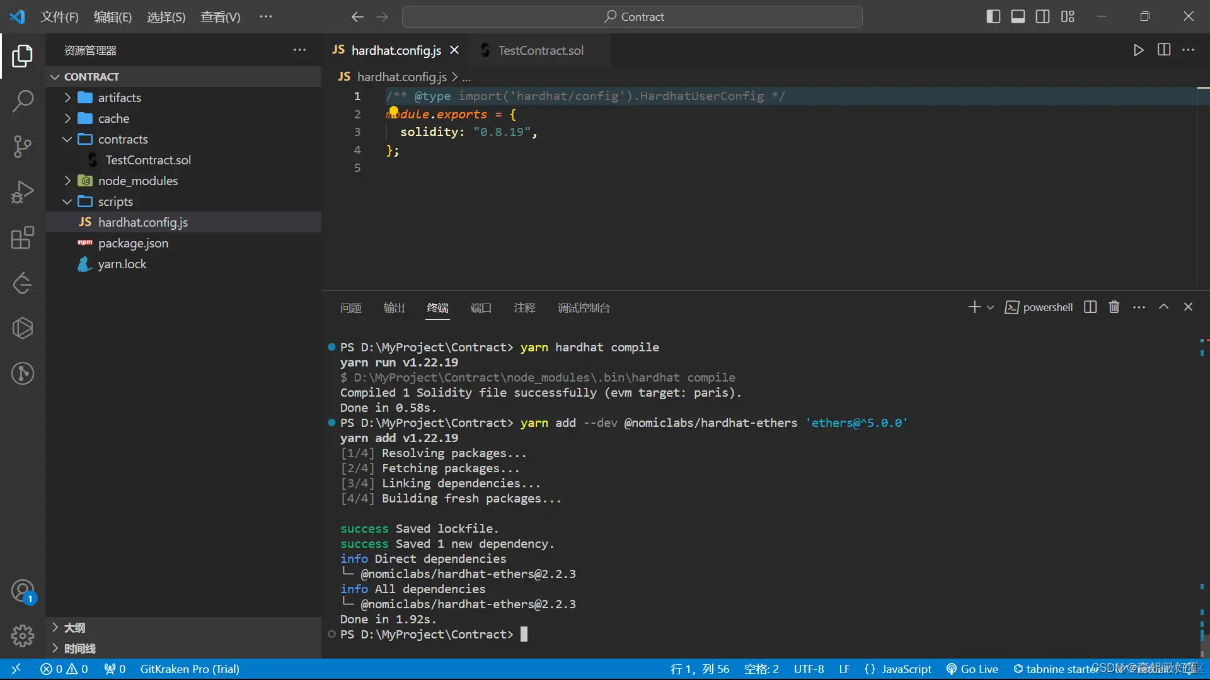Open Source Control view
The height and width of the screenshot is (680, 1210).
point(23,147)
